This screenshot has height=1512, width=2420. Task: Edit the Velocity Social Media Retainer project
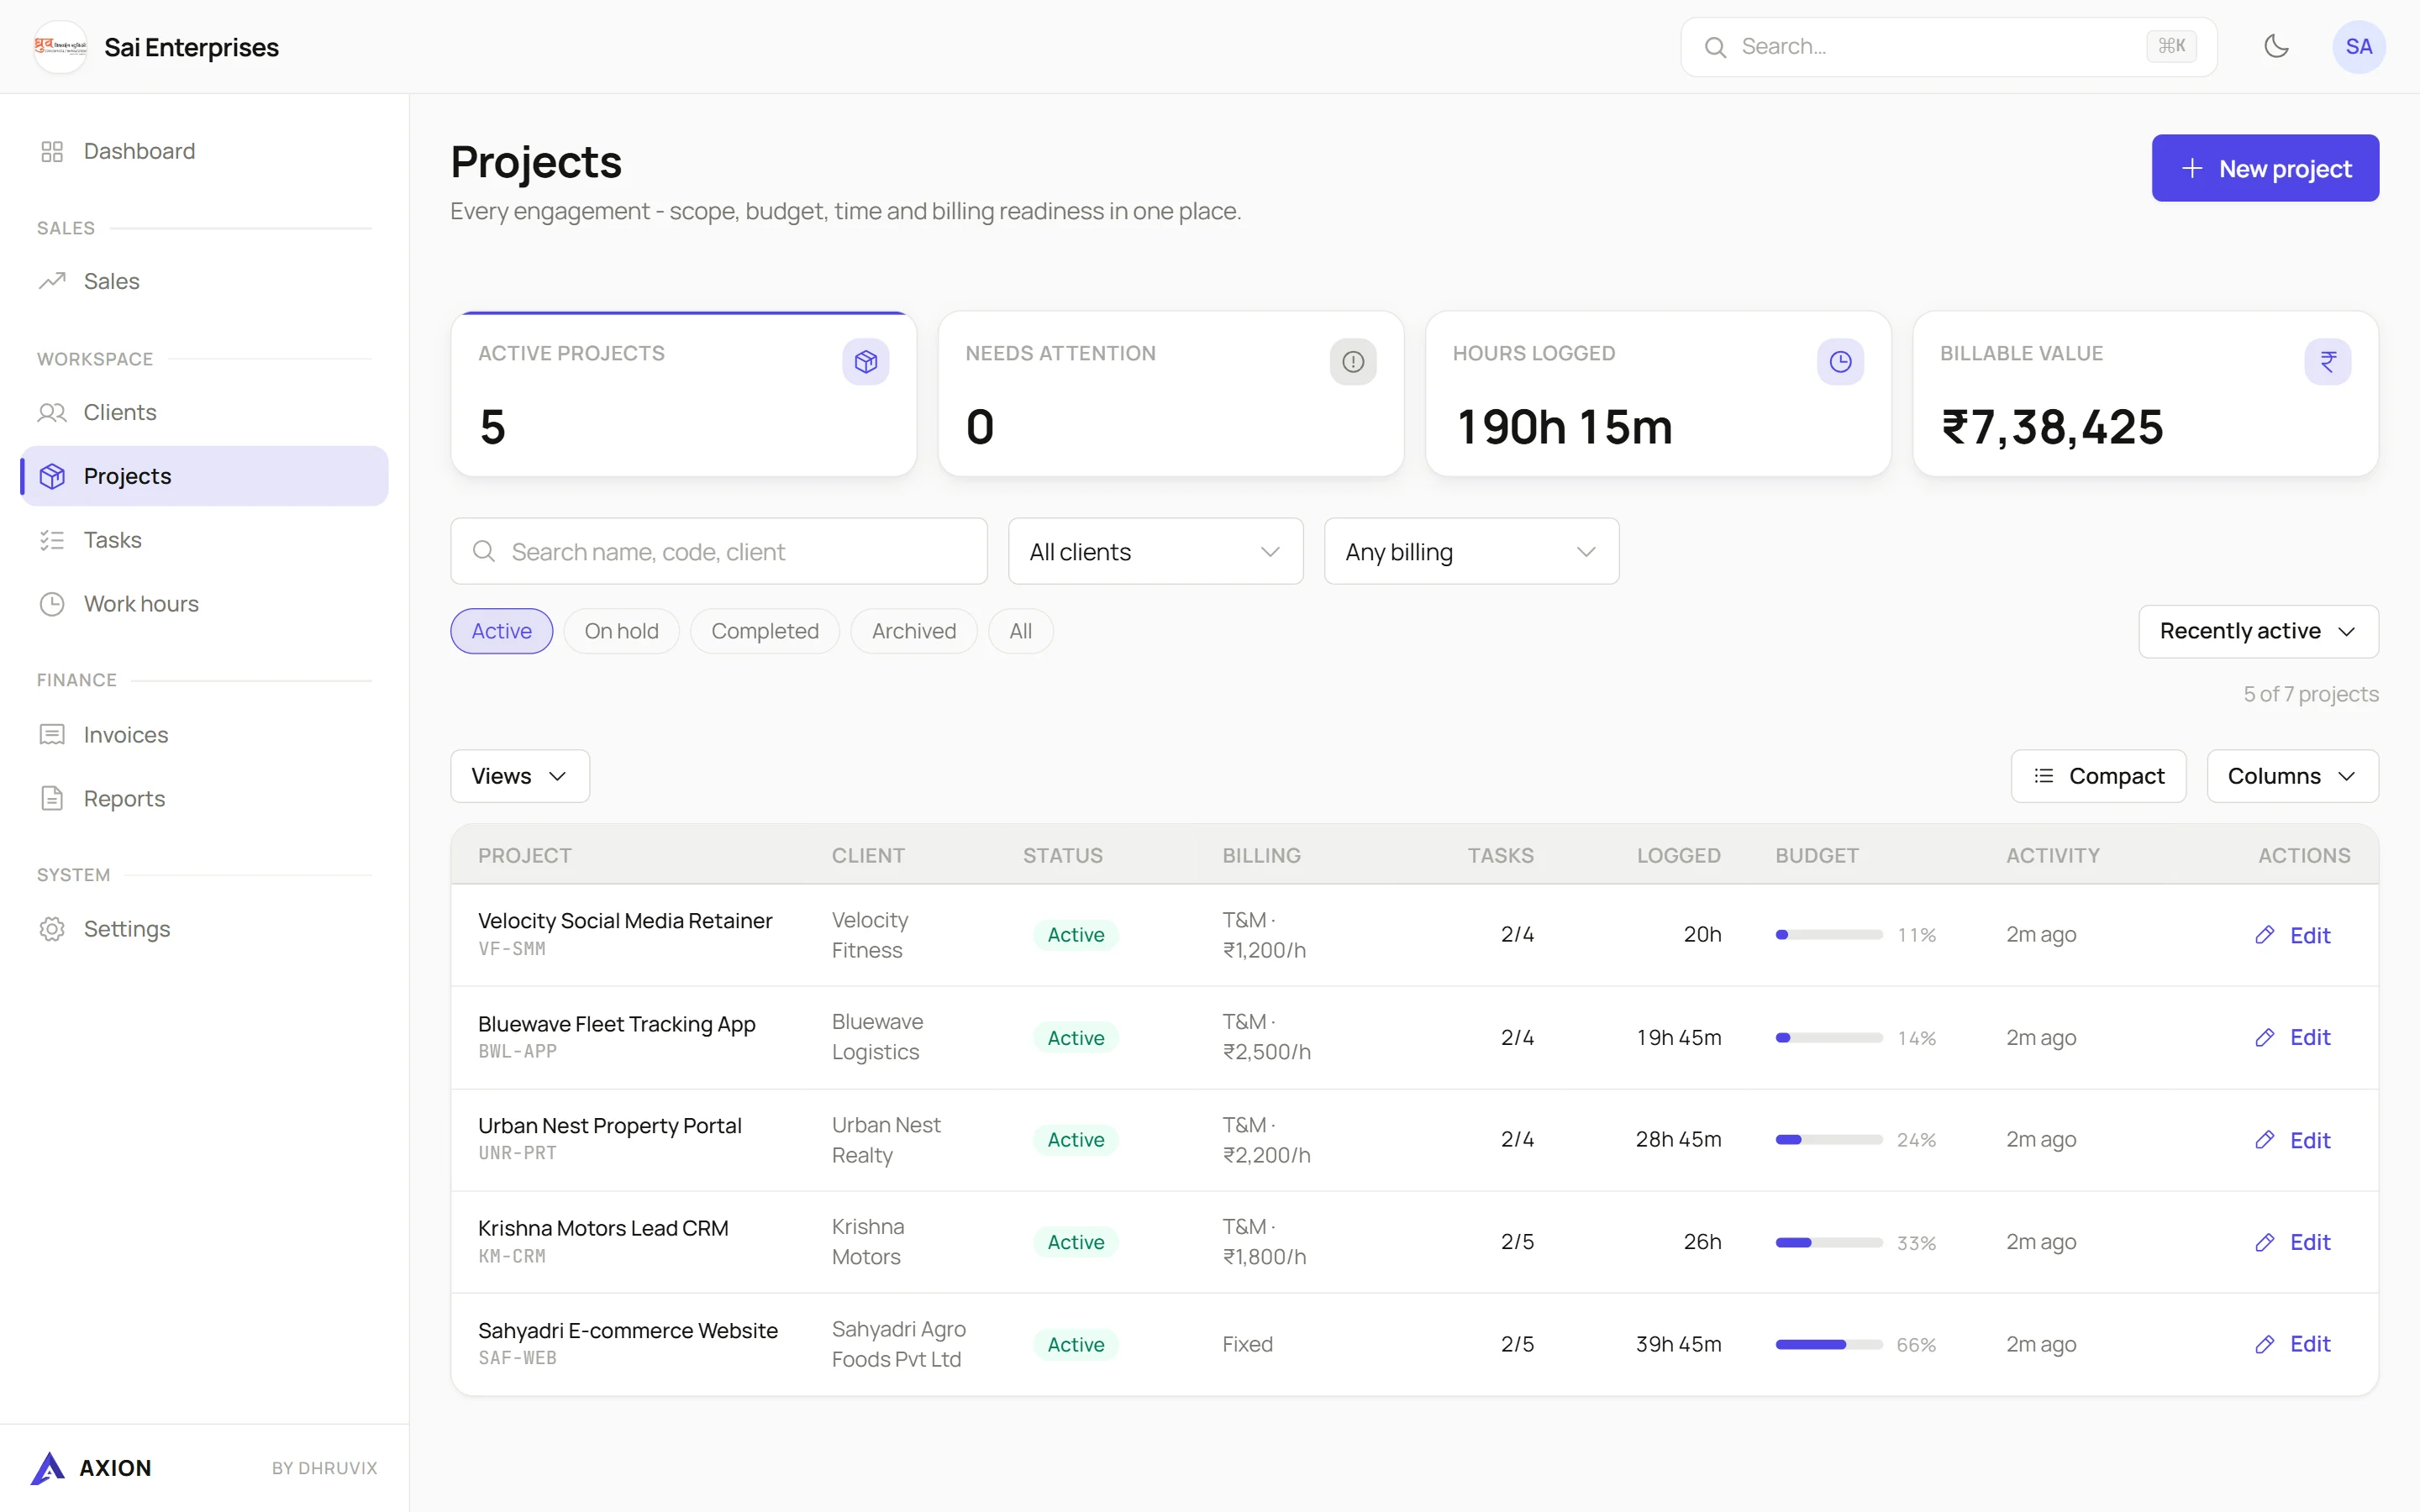tap(2292, 935)
